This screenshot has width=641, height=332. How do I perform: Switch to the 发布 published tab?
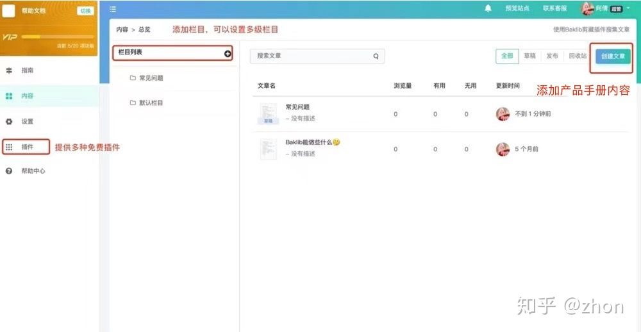point(552,56)
